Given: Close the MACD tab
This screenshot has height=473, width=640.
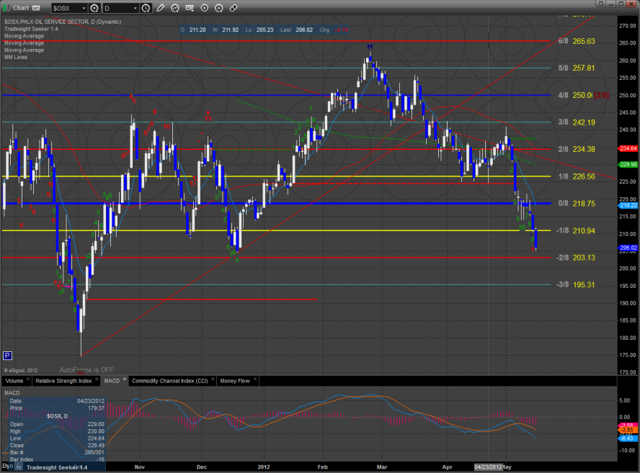Looking at the screenshot, I should 125,380.
